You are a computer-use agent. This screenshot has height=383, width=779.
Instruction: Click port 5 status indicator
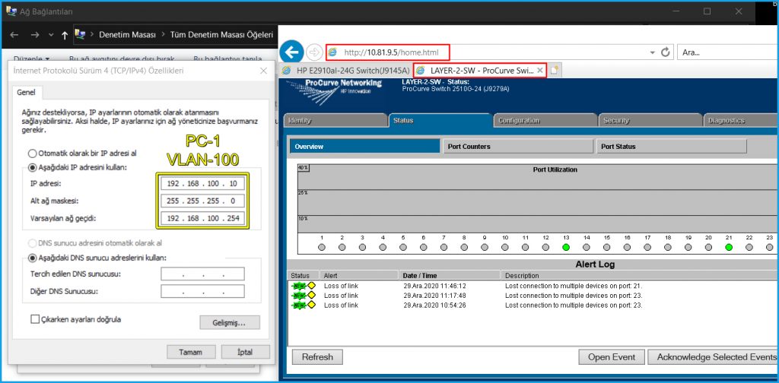click(403, 247)
